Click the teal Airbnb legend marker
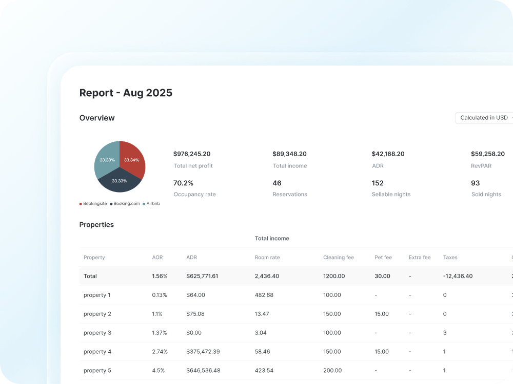513x384 pixels. pyautogui.click(x=144, y=203)
